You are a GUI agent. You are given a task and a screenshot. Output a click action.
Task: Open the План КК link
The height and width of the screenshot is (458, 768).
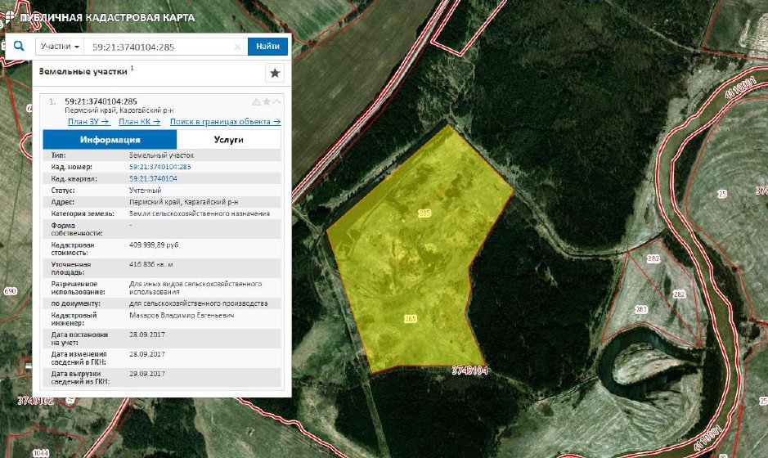tap(139, 122)
